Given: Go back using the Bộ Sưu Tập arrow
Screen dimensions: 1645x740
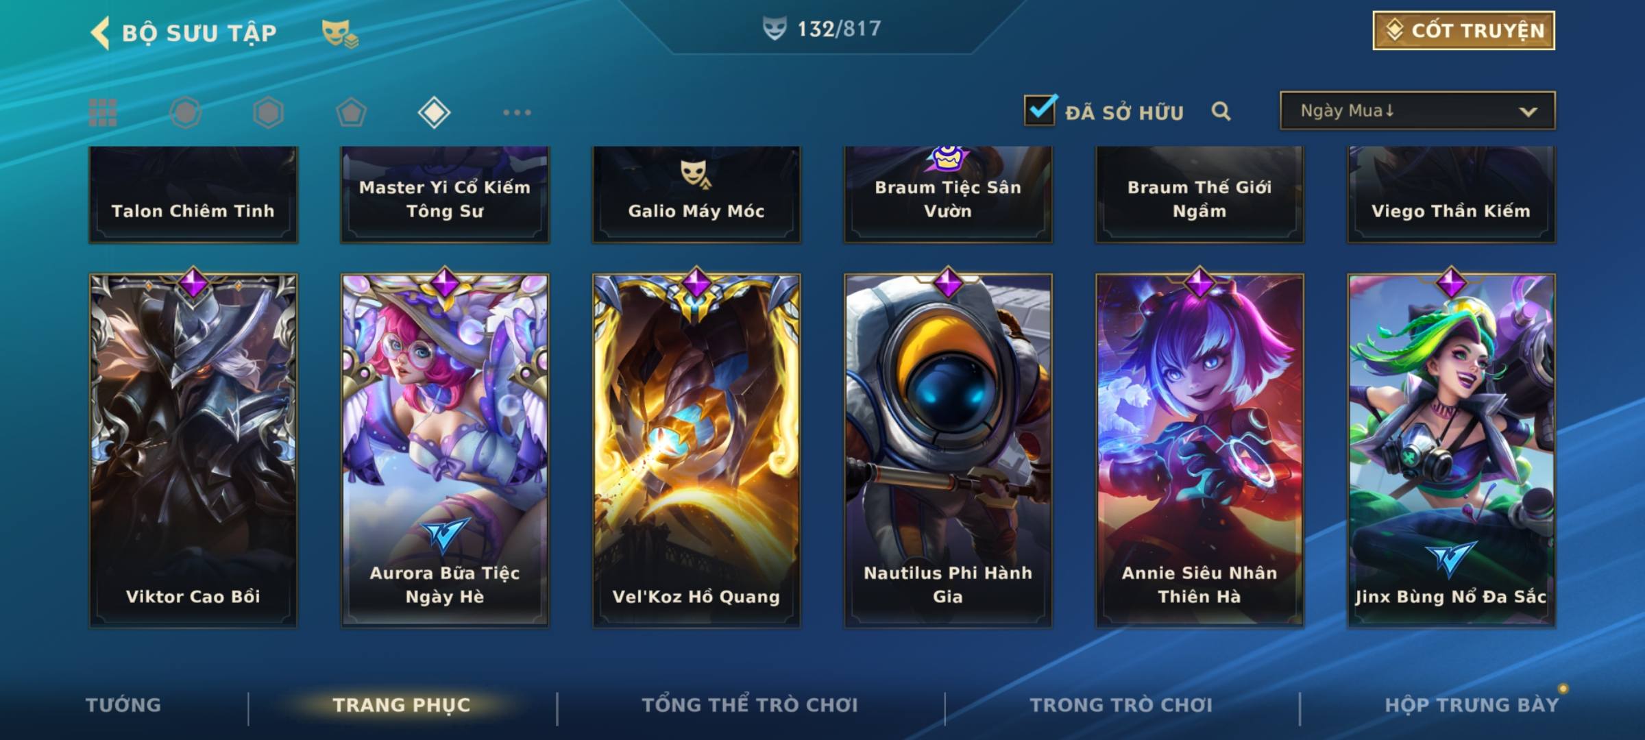Looking at the screenshot, I should [100, 33].
